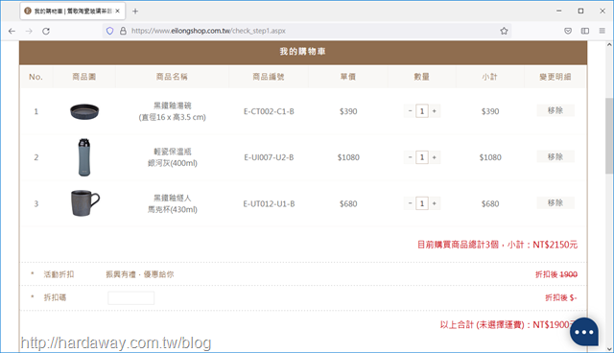
Task: Click the 我的購物車 header banner
Action: [x=303, y=53]
